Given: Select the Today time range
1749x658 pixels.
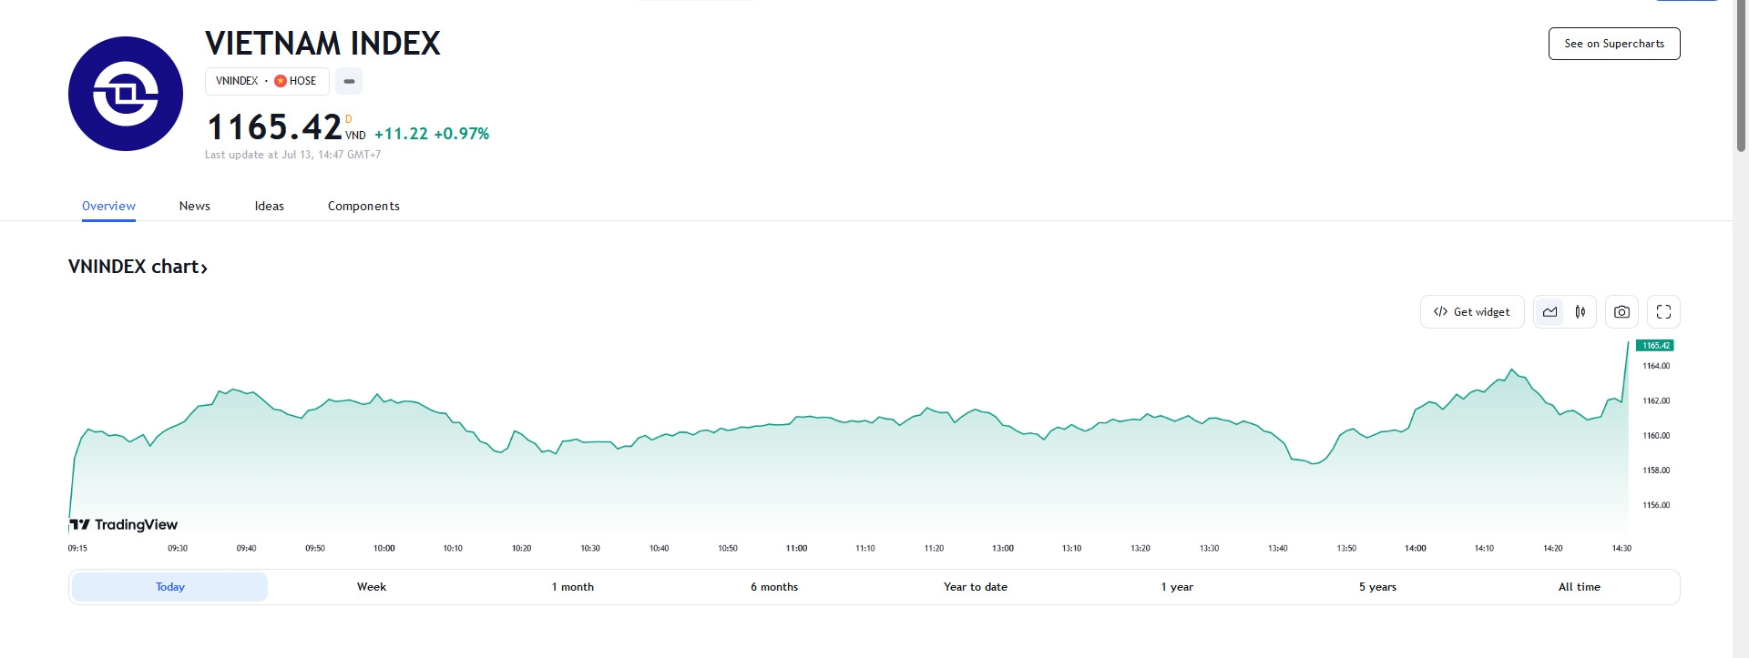Looking at the screenshot, I should click(x=170, y=587).
